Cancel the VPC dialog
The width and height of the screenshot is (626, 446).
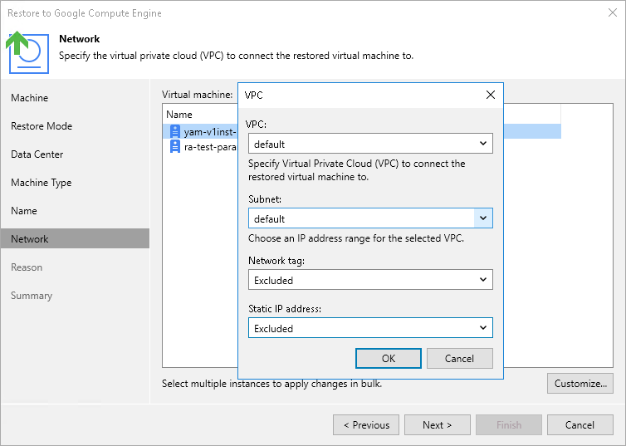[x=459, y=359]
